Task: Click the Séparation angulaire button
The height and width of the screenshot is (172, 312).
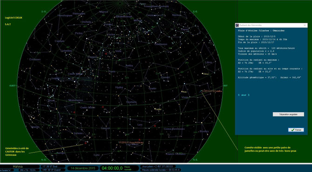Action: [x=288, y=115]
